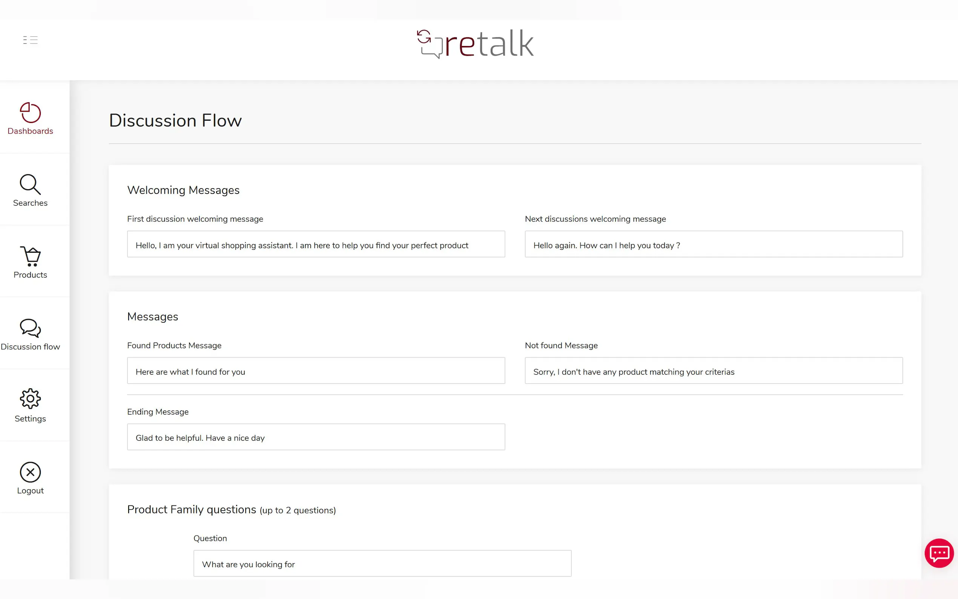Edit first discussion welcoming message field
The image size is (958, 599).
pos(316,244)
